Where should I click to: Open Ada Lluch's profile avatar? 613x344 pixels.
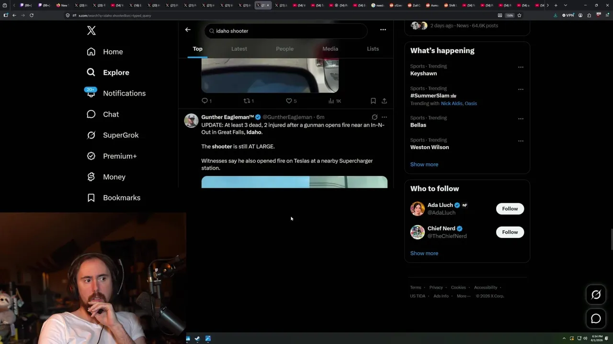click(x=418, y=209)
